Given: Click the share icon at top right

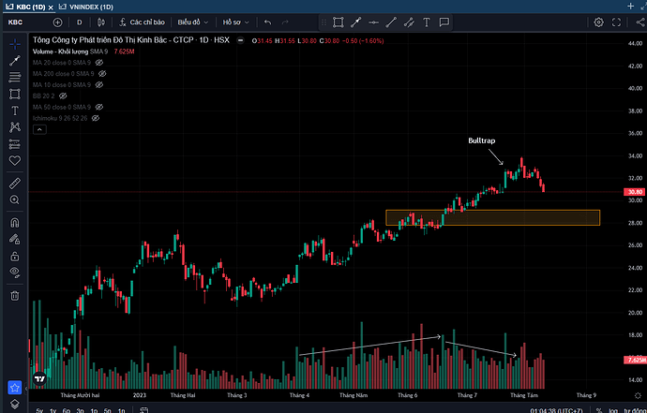Looking at the screenshot, I should (x=640, y=22).
